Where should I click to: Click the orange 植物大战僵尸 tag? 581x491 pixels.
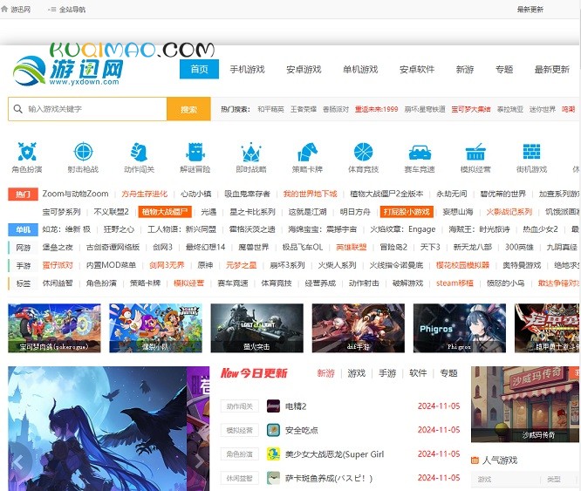[x=165, y=212]
